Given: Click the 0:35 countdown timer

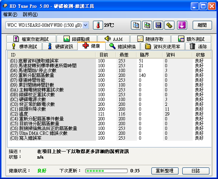Looking at the screenshot, I should coord(135,171).
